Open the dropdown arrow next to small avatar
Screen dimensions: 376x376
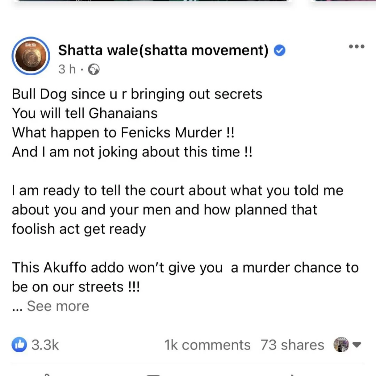click(357, 345)
